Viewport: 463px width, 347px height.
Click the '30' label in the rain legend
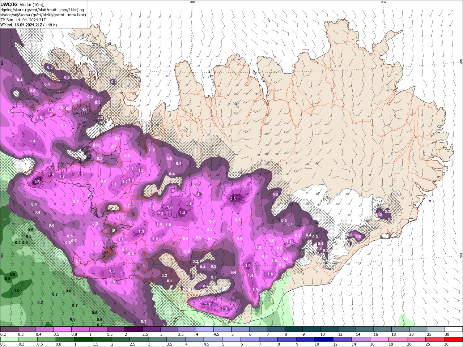pyautogui.click(x=447, y=344)
